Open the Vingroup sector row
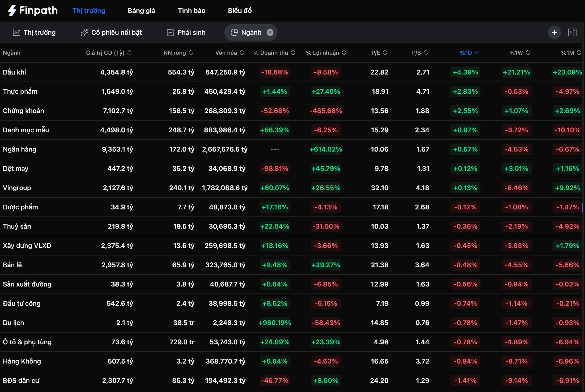Screen dimensions: 585x392 291,188
